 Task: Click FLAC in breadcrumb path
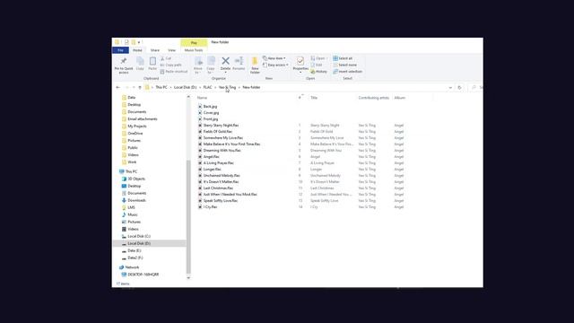click(x=207, y=88)
